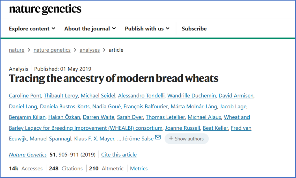Expand the Explore content dropdown
296x178 pixels.
click(32, 28)
